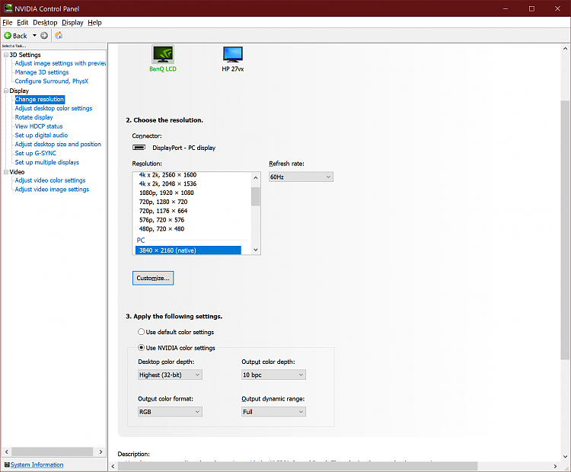Image resolution: width=571 pixels, height=472 pixels.
Task: Select resolution 720p, 1176 × 664
Action: click(163, 211)
